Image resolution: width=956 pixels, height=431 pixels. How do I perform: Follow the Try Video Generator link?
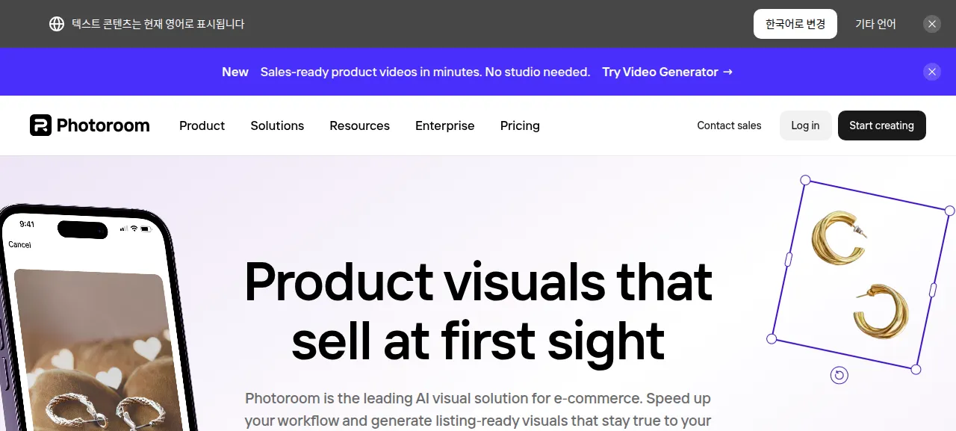point(668,72)
